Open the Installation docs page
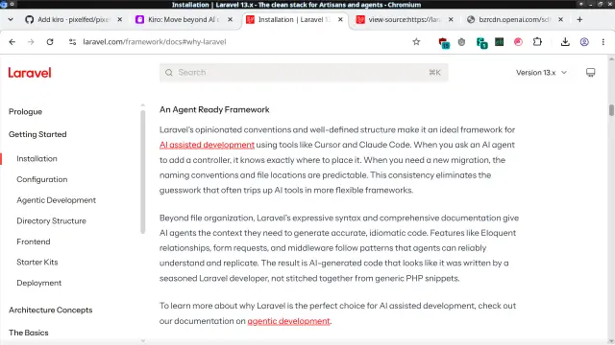 coord(37,159)
